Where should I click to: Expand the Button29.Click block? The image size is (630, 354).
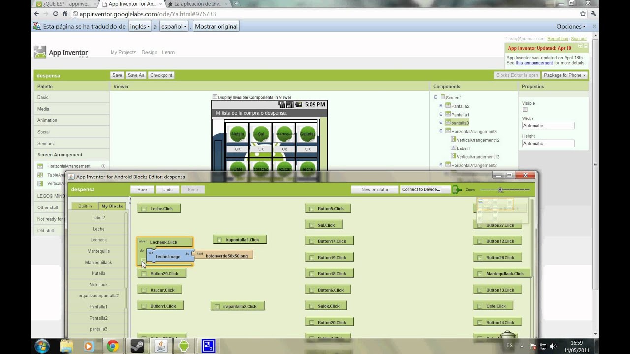(x=144, y=274)
